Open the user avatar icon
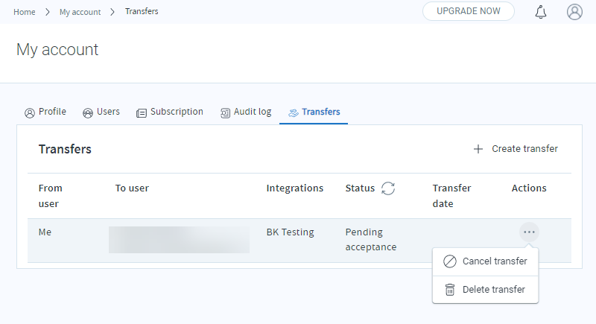 [x=574, y=12]
